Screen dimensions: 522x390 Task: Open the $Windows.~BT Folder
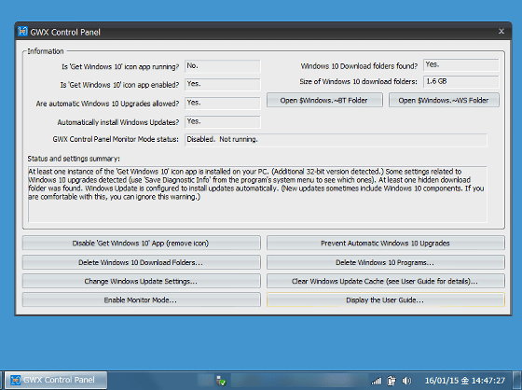[x=324, y=100]
